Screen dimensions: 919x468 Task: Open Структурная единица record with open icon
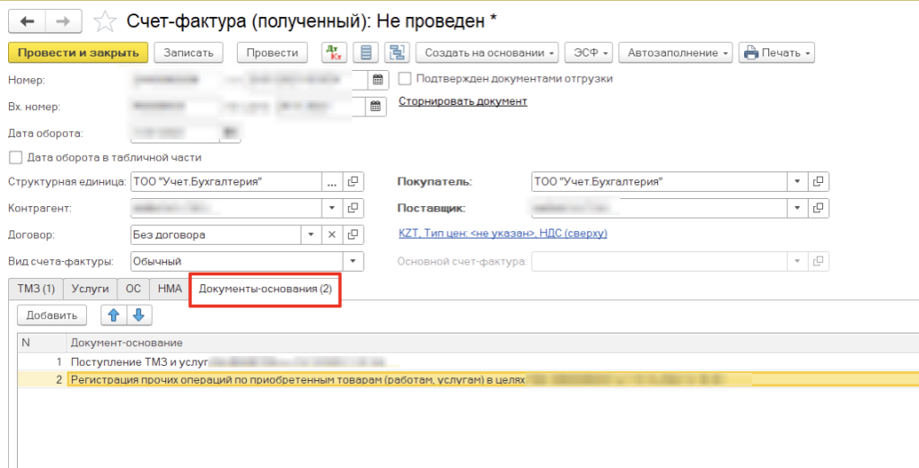[354, 182]
